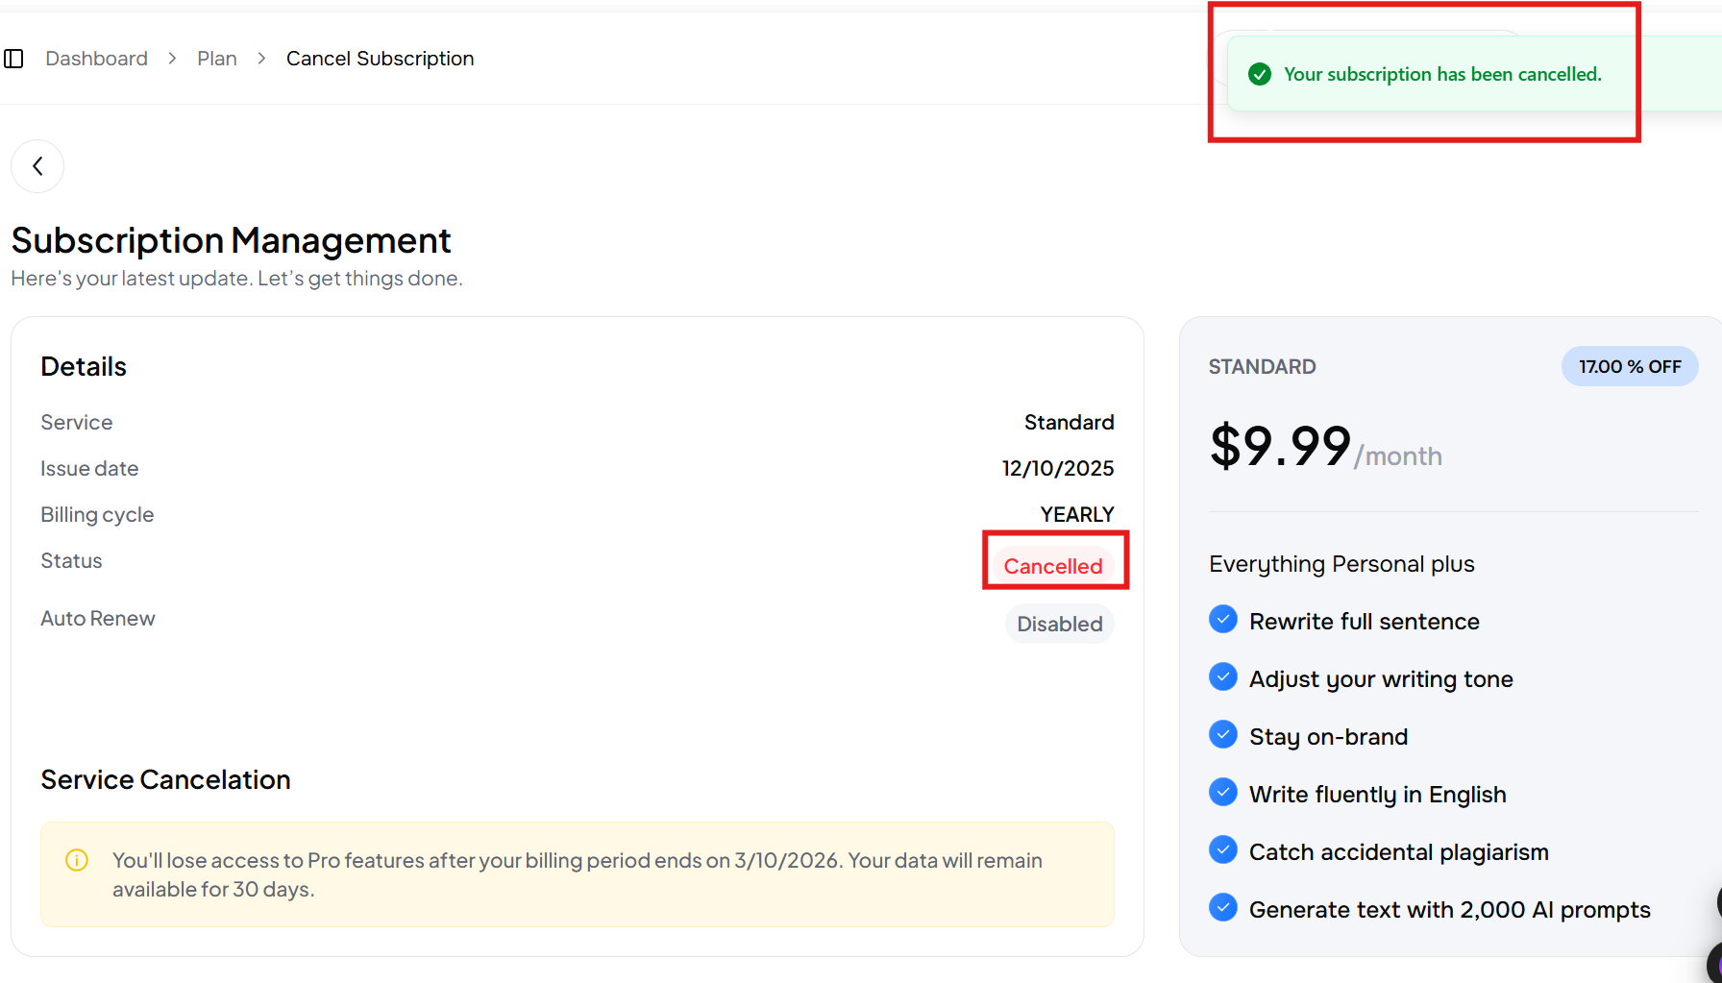Click checkmark beside Rewrite full sentence
The width and height of the screenshot is (1722, 983).
point(1222,620)
